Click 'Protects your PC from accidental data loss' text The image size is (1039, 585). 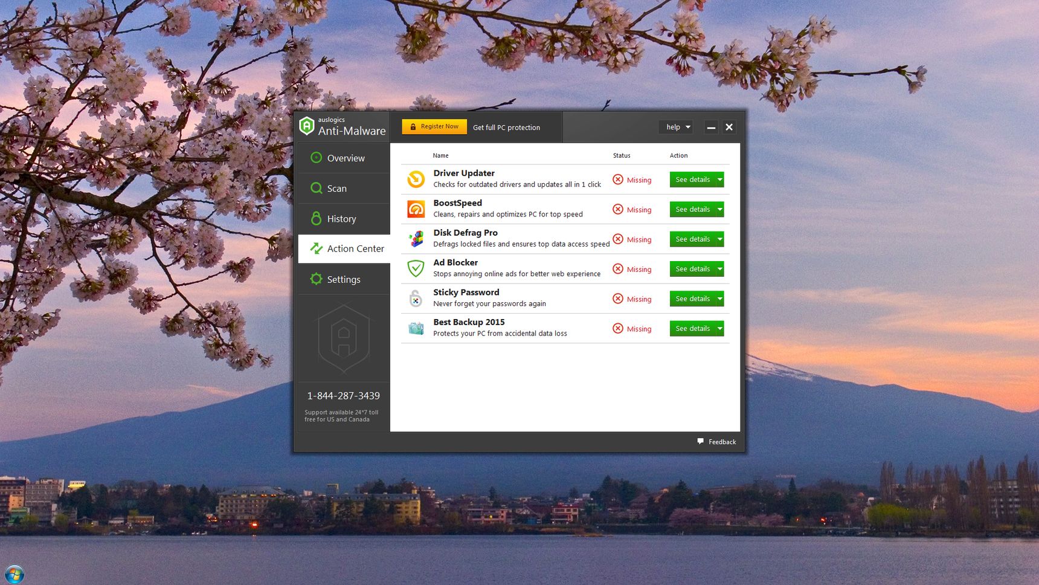tap(500, 334)
